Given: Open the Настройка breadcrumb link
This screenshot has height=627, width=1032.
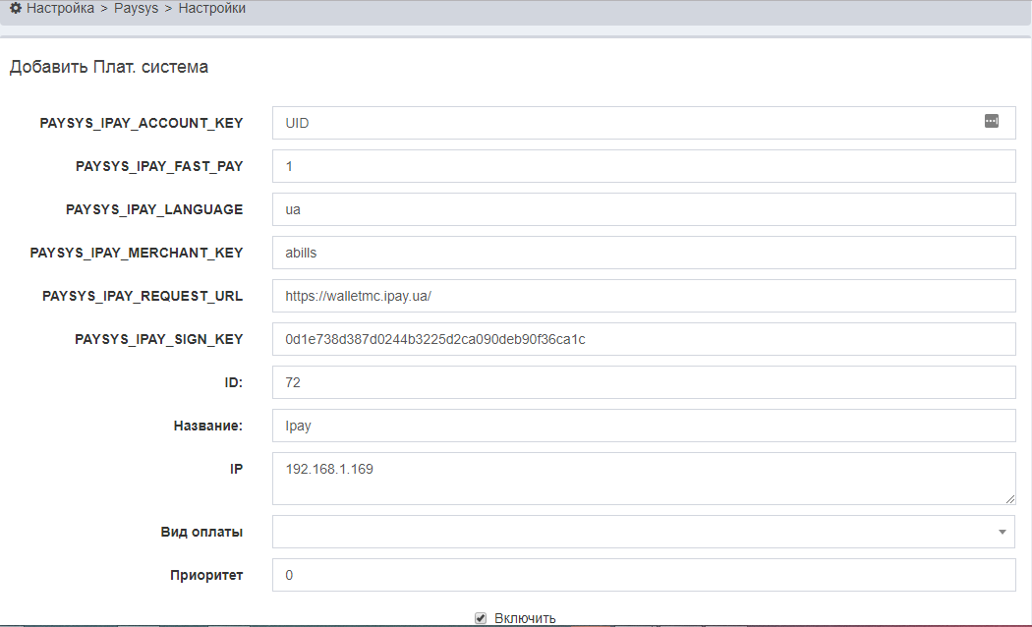Looking at the screenshot, I should [x=61, y=8].
